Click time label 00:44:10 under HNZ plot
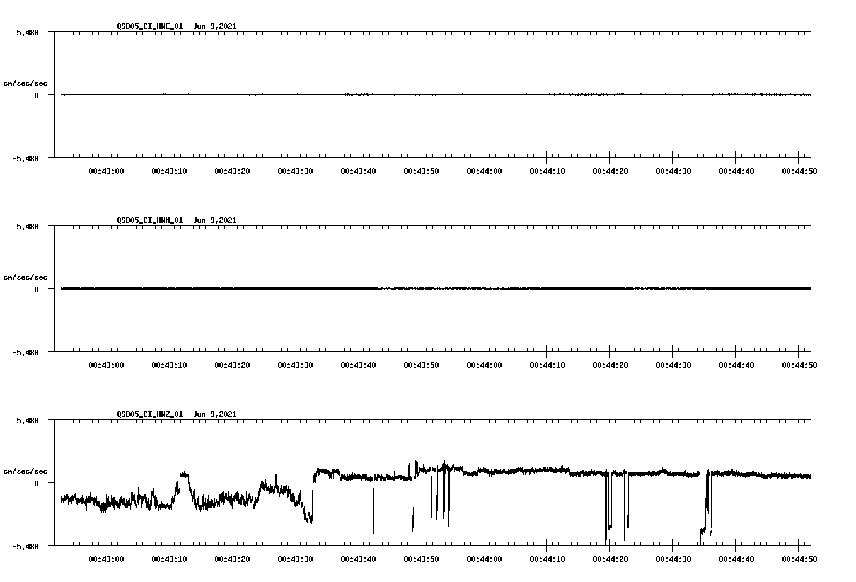856x582 pixels. [x=547, y=559]
